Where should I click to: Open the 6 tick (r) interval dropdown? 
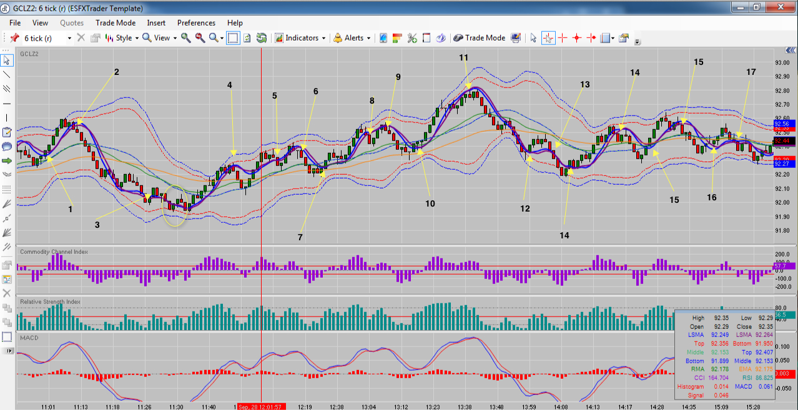69,38
